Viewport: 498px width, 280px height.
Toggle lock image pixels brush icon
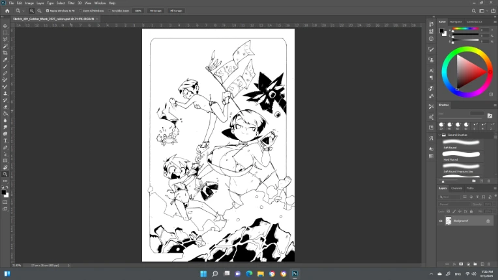[x=454, y=212]
